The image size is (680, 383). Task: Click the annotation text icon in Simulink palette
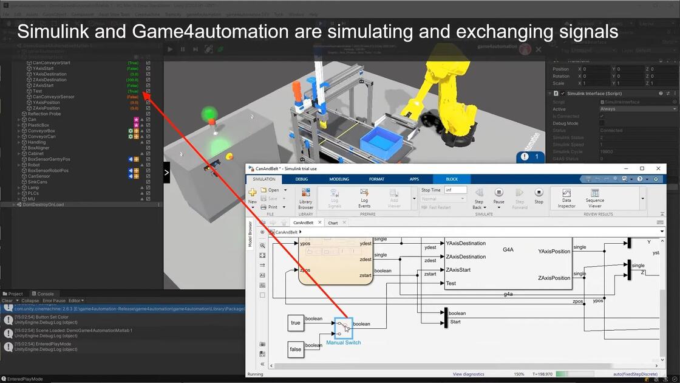click(262, 275)
